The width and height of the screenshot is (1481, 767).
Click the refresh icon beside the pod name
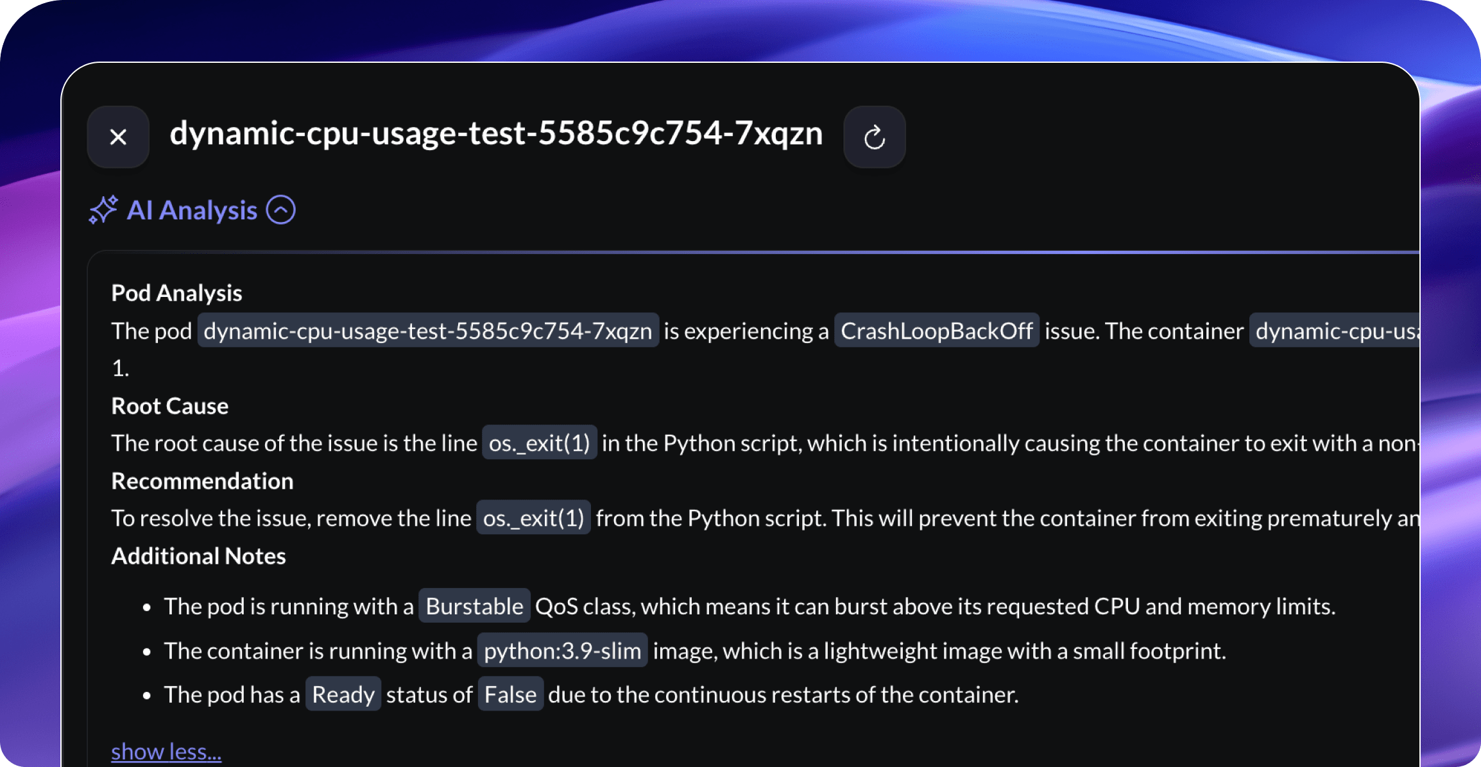[x=874, y=136]
